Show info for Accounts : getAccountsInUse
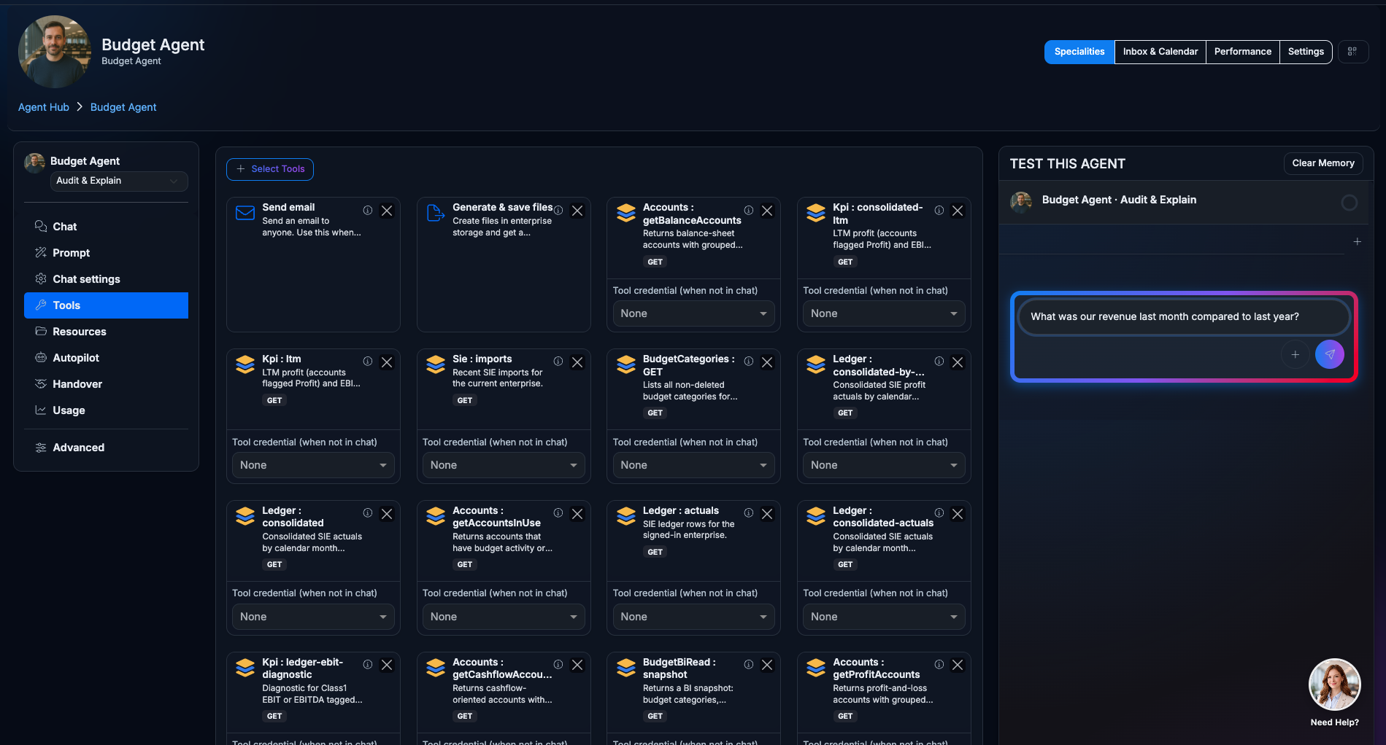Viewport: 1386px width, 745px height. pyautogui.click(x=558, y=513)
